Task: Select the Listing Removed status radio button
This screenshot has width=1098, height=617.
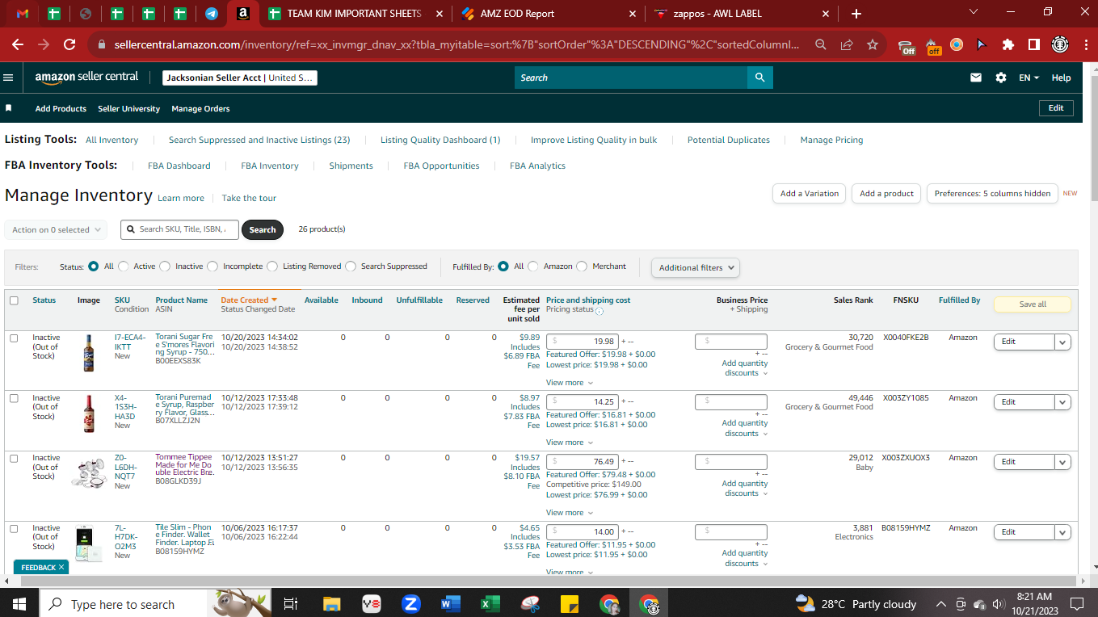Action: (272, 266)
